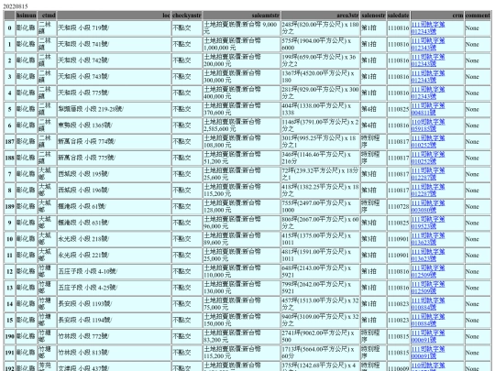The height and width of the screenshot is (371, 495).
Task: Open the crm link in row 14
Action: 428,304
